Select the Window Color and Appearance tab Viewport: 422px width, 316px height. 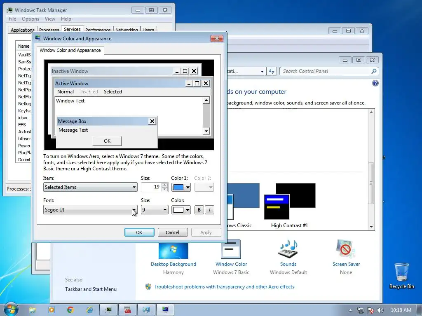(70, 50)
